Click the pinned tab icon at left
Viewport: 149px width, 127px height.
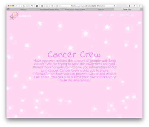click(8, 9)
